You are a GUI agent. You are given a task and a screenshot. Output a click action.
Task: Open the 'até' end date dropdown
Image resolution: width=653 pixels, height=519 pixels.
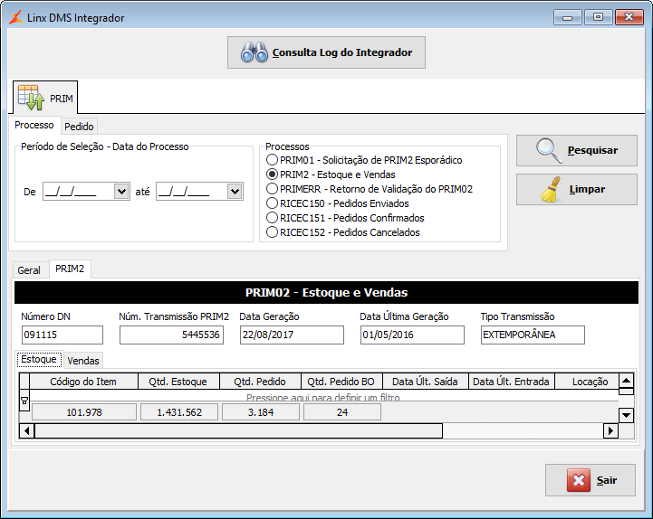click(235, 192)
